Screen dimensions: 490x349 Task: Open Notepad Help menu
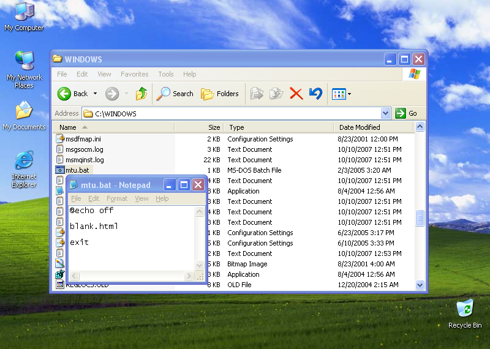162,198
